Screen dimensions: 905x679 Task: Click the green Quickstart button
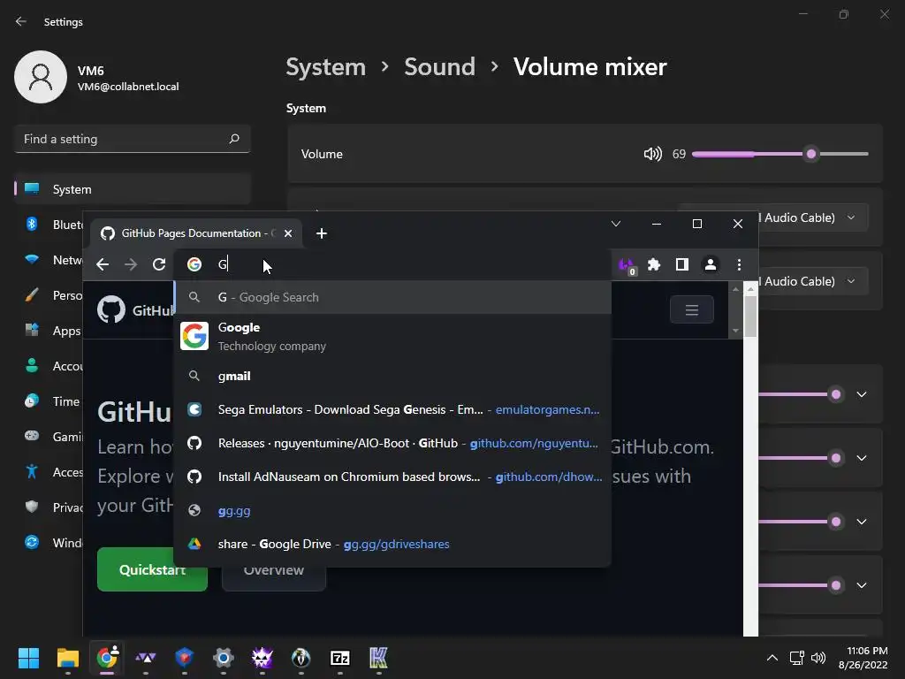click(x=152, y=569)
